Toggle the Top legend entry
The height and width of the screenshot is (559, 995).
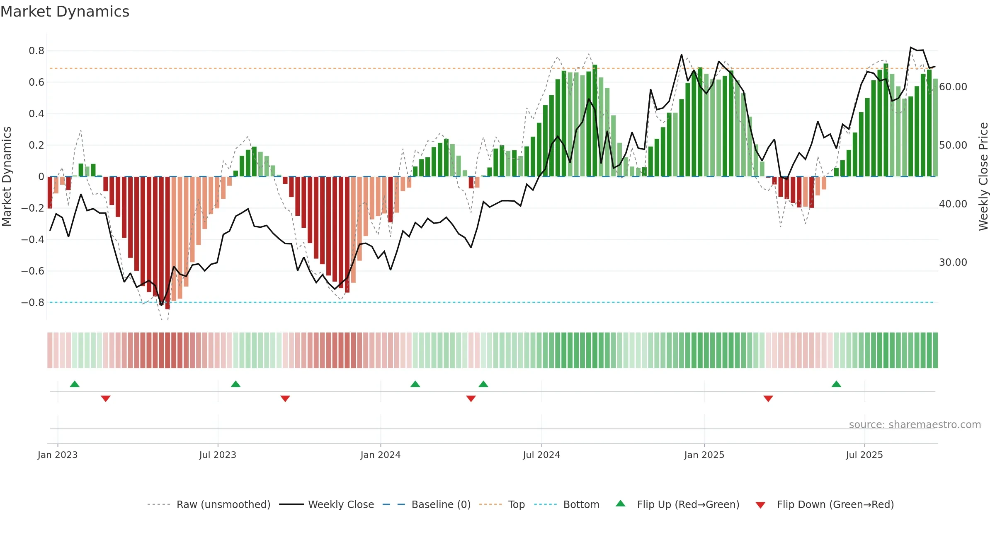[502, 504]
